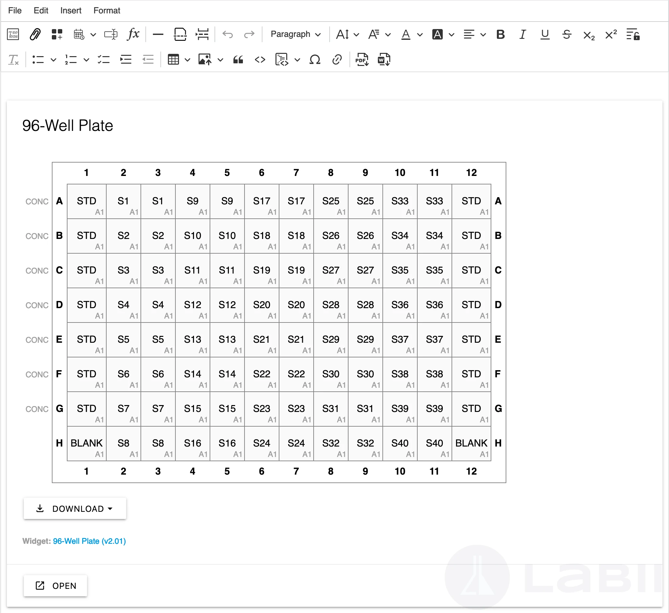Toggle strikethrough formatting

coord(567,34)
